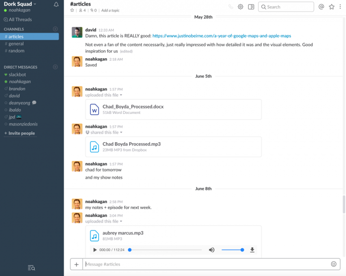Open channel settings gear icon

(x=241, y=7)
